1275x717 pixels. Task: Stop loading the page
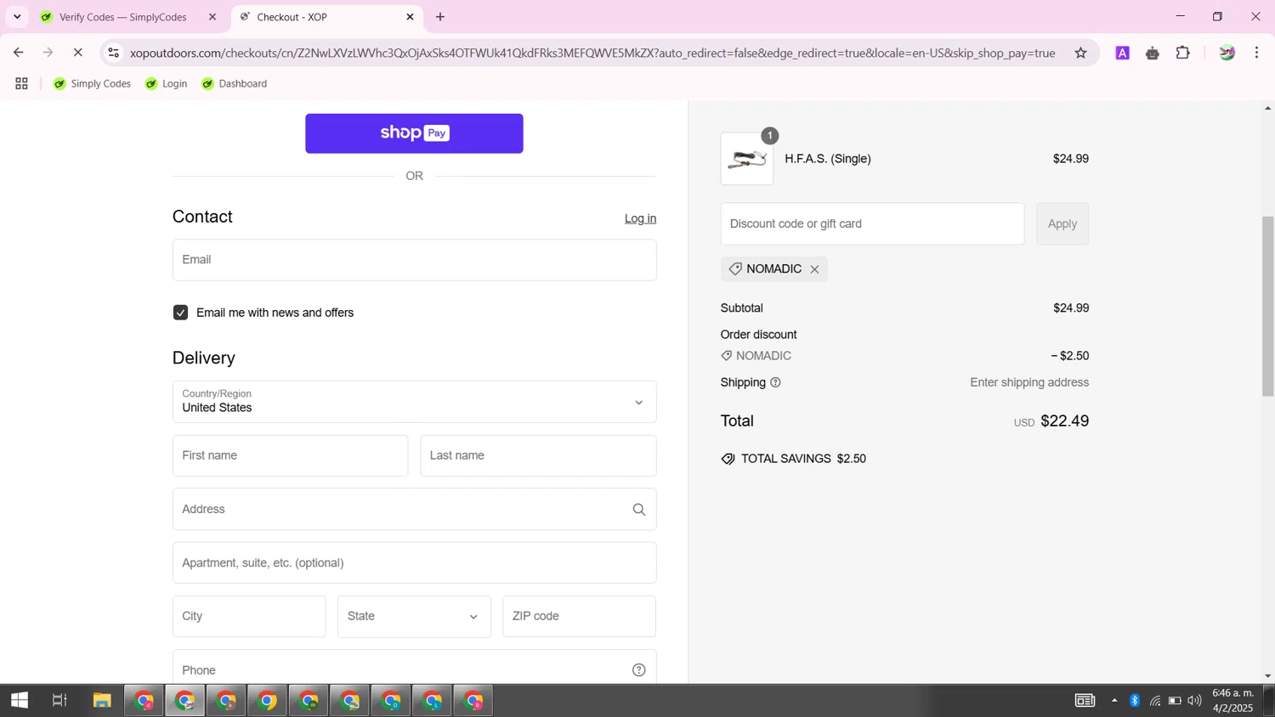(77, 53)
